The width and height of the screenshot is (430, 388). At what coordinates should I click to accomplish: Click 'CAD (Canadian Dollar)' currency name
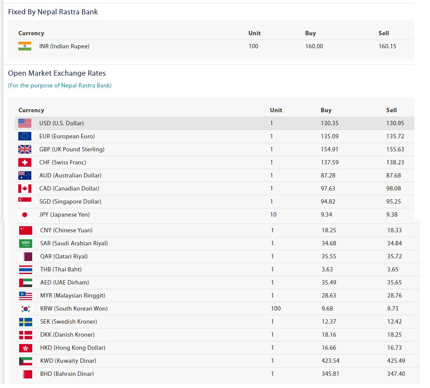(69, 188)
